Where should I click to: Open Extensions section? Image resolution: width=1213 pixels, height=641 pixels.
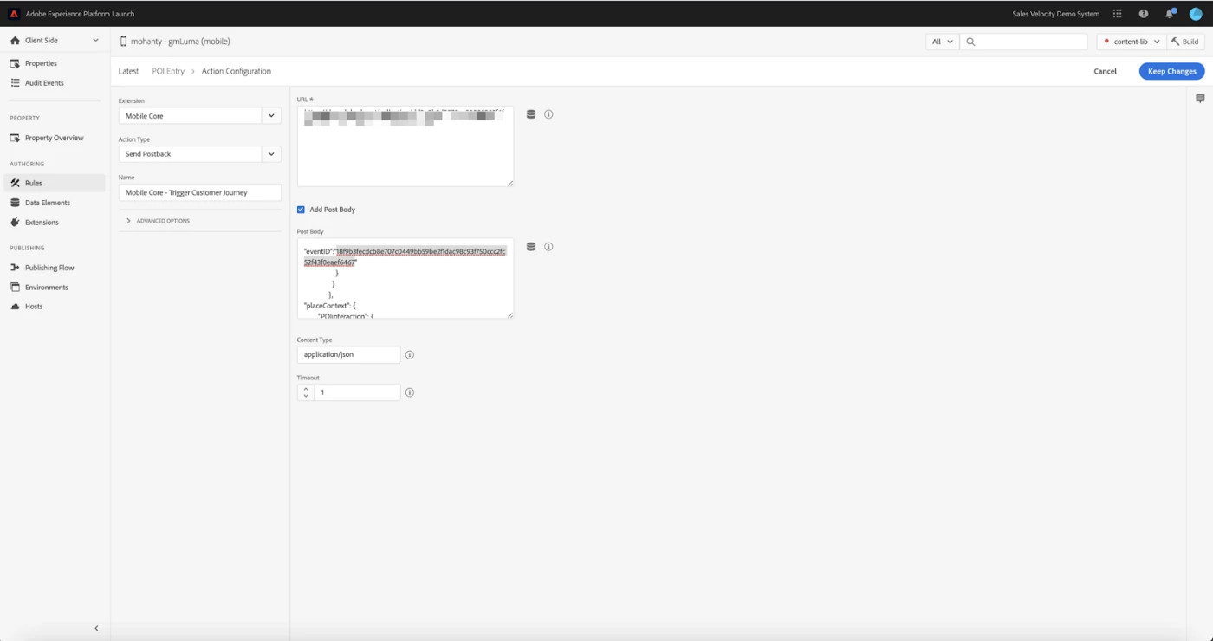coord(42,223)
